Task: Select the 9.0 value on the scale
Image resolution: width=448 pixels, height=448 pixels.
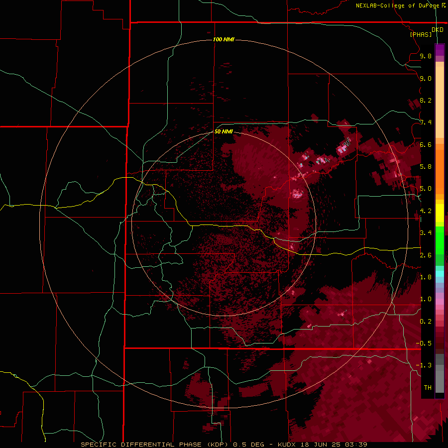Action: pyautogui.click(x=426, y=78)
